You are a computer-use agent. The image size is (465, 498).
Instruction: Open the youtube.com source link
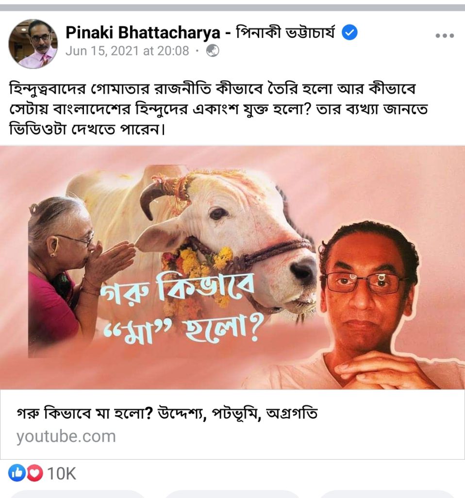click(x=66, y=436)
